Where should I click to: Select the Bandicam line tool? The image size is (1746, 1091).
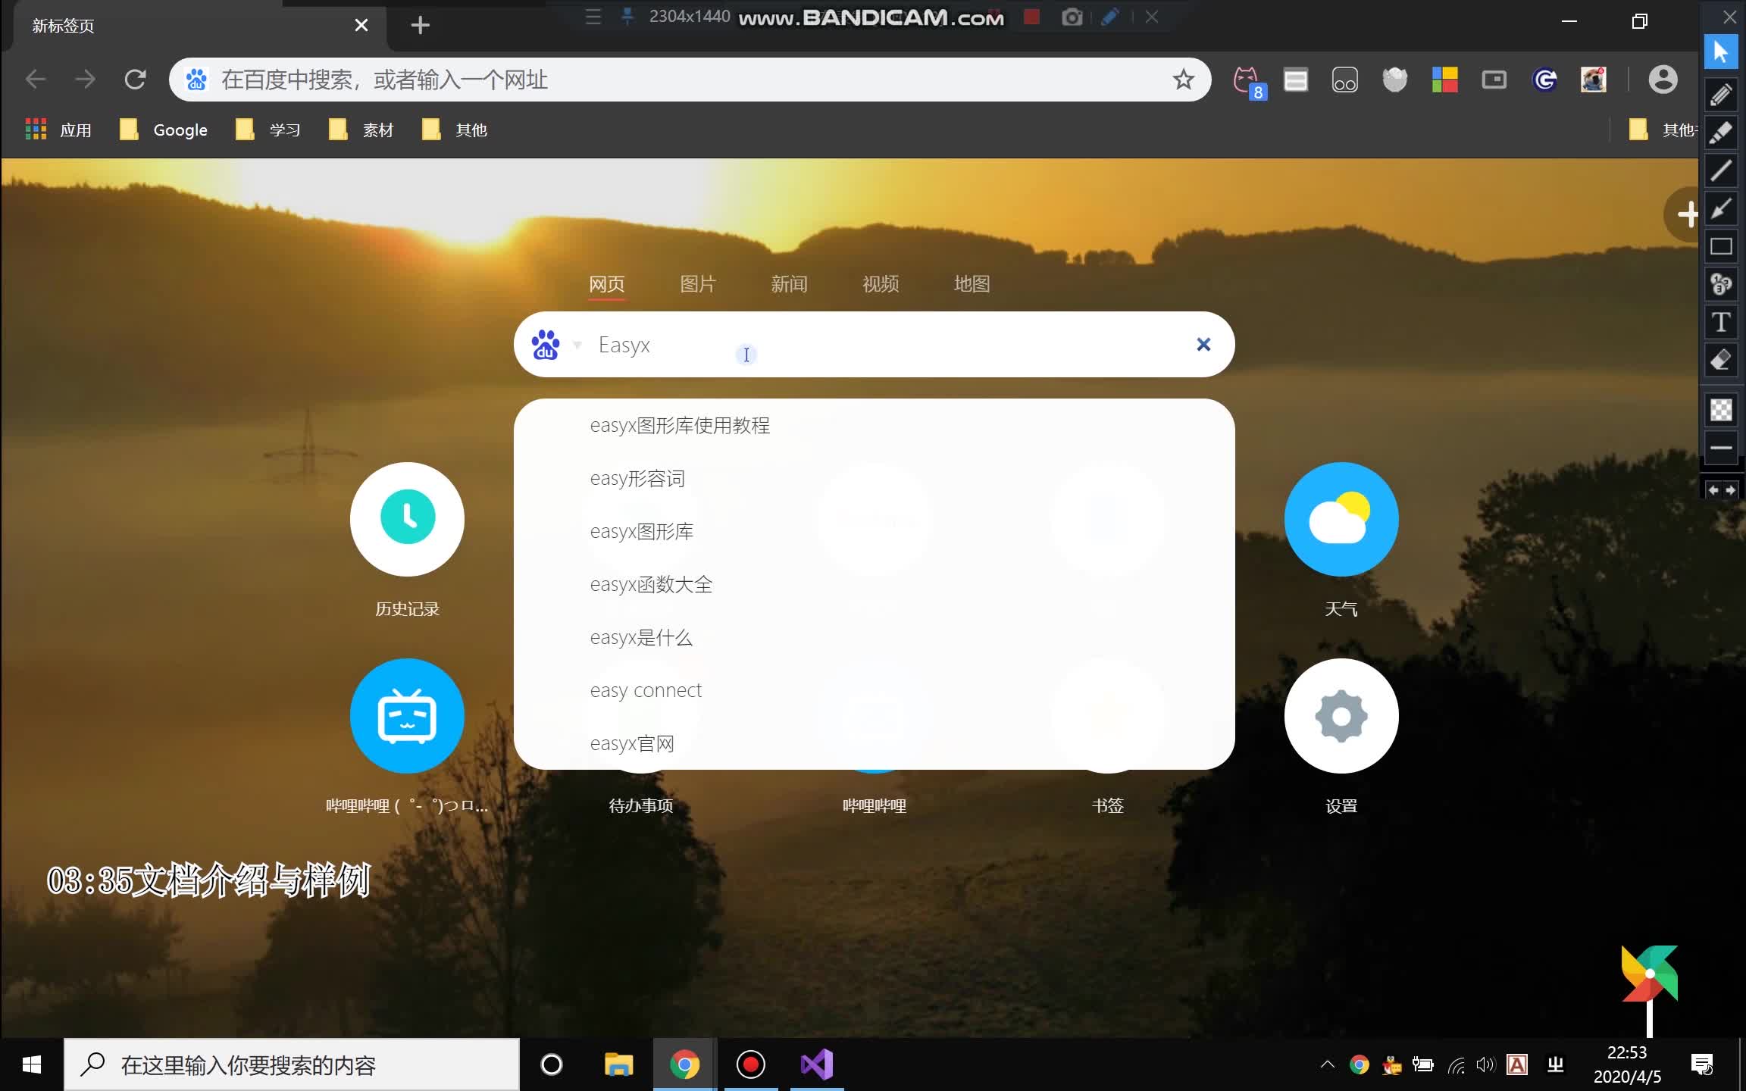click(x=1721, y=170)
